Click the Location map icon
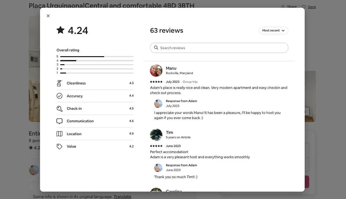 tap(59, 134)
